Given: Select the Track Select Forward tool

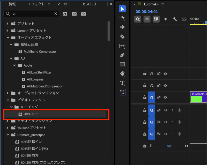Looking at the screenshot, I should coord(122,18).
